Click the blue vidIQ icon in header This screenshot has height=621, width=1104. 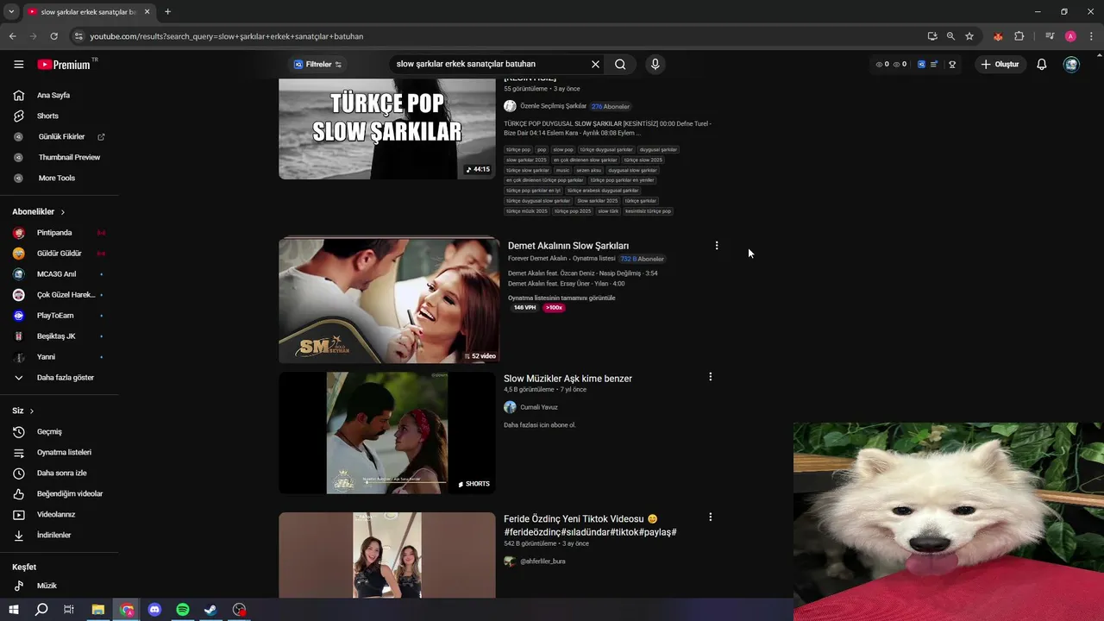tap(921, 64)
